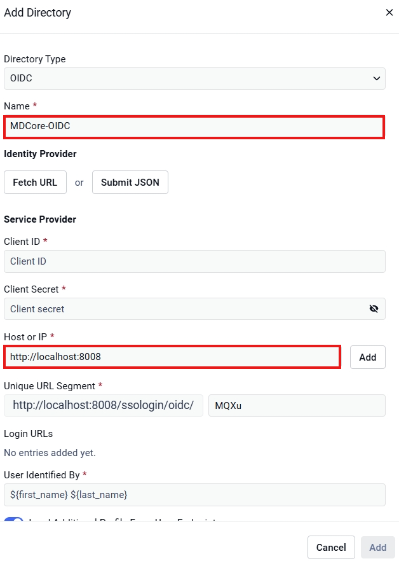This screenshot has width=399, height=561.
Task: Click the 'No entries added yet.' text
Action: pos(50,453)
